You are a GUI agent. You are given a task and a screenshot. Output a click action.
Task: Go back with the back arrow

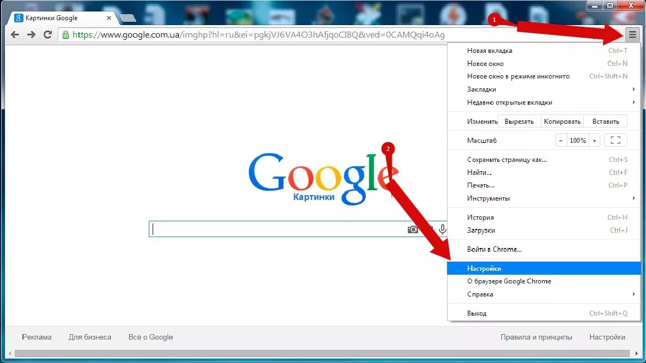click(15, 35)
